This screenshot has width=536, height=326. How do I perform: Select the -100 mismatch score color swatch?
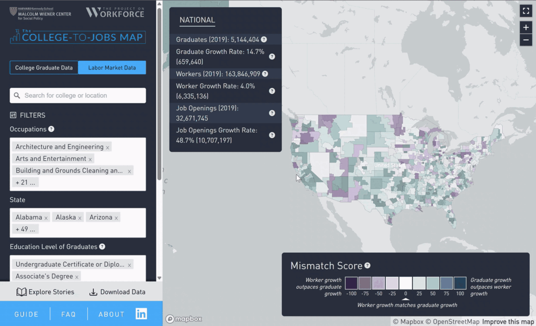tap(352, 283)
